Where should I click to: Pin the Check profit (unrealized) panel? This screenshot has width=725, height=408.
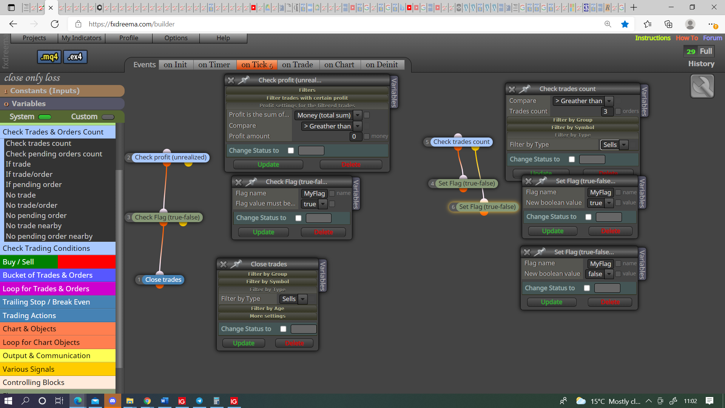244,80
